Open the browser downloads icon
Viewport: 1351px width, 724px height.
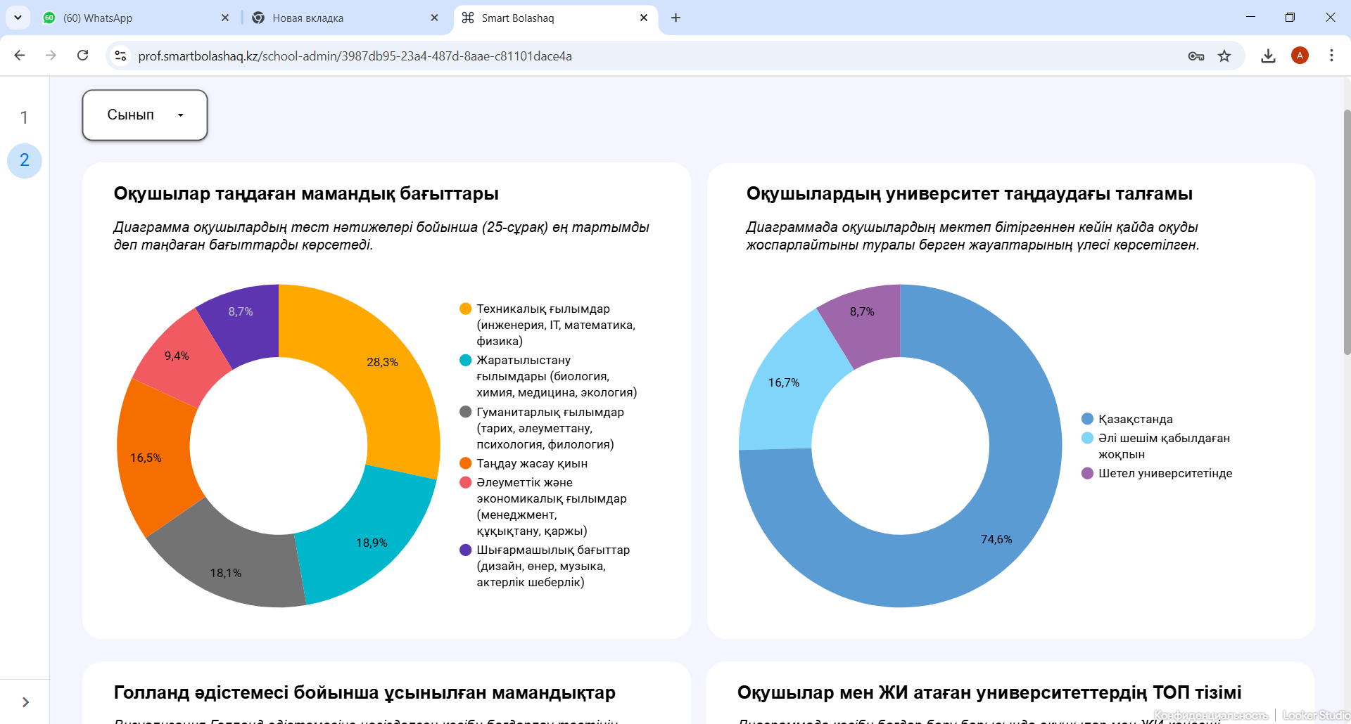point(1268,56)
